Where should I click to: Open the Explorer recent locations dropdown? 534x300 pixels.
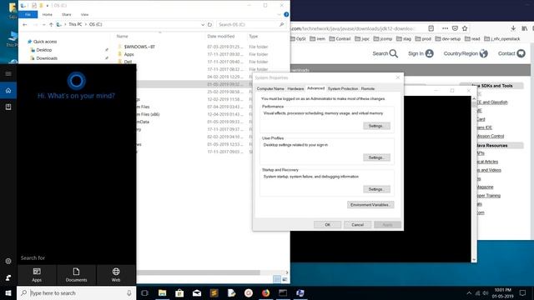pos(43,24)
